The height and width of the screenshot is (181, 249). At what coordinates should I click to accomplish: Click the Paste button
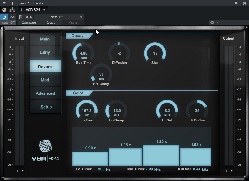coord(73,22)
